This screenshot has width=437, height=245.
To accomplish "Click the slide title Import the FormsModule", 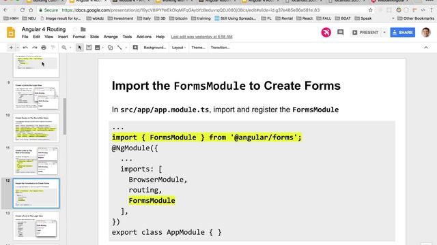I will tap(226, 86).
